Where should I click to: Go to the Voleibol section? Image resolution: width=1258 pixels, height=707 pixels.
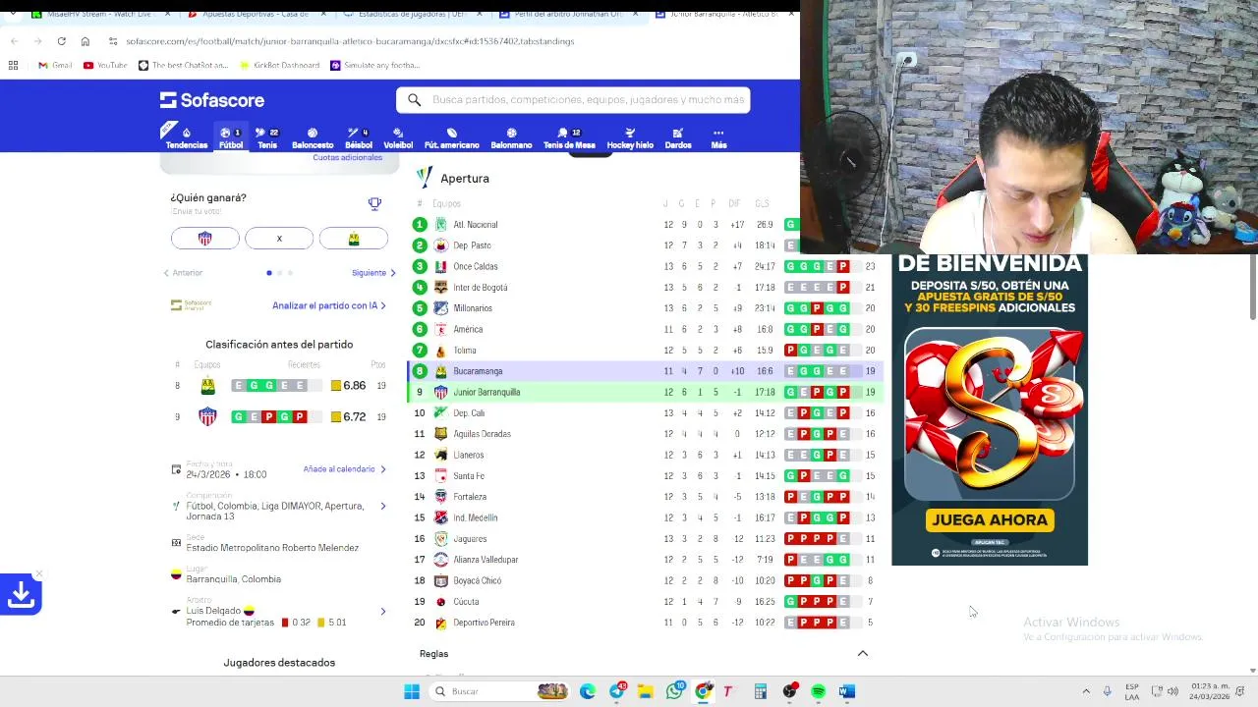click(x=398, y=137)
